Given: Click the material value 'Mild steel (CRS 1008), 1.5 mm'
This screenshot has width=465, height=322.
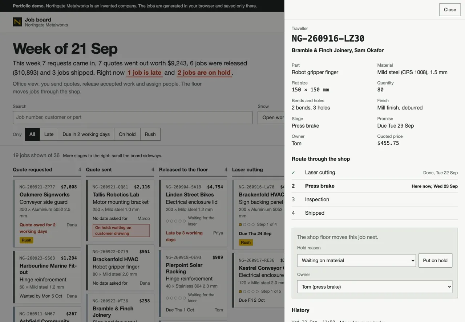Looking at the screenshot, I should click(x=412, y=72).
